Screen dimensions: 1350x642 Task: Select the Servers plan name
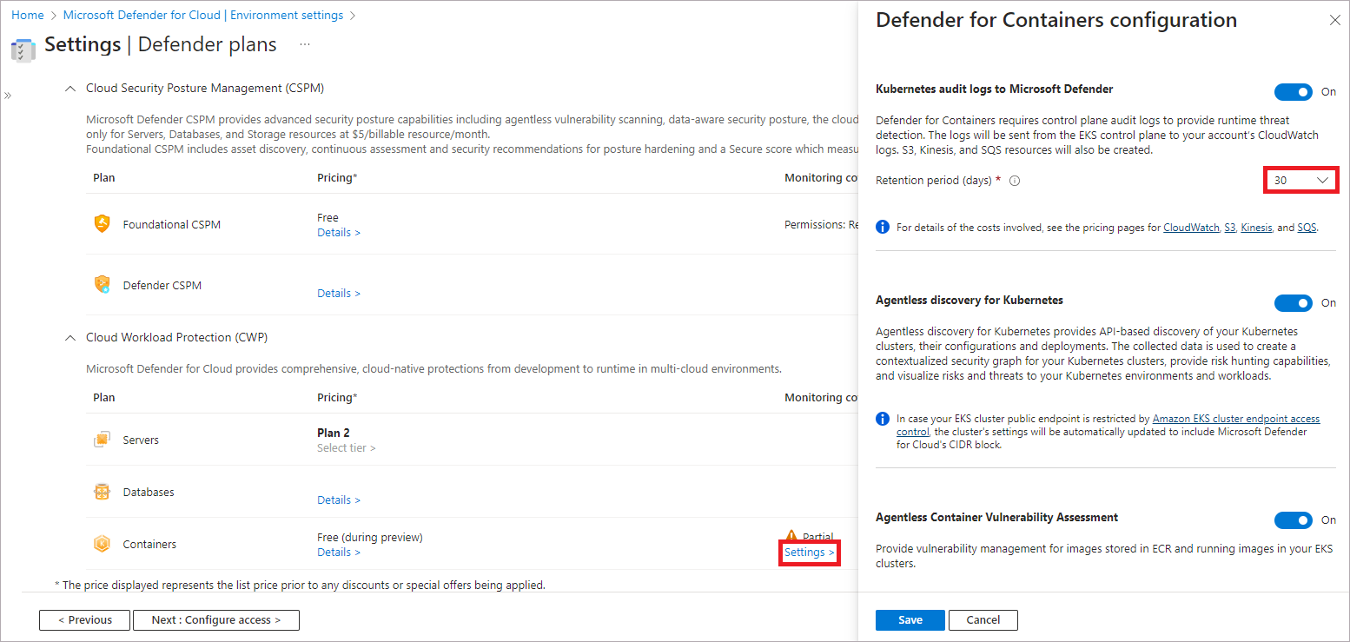141,440
